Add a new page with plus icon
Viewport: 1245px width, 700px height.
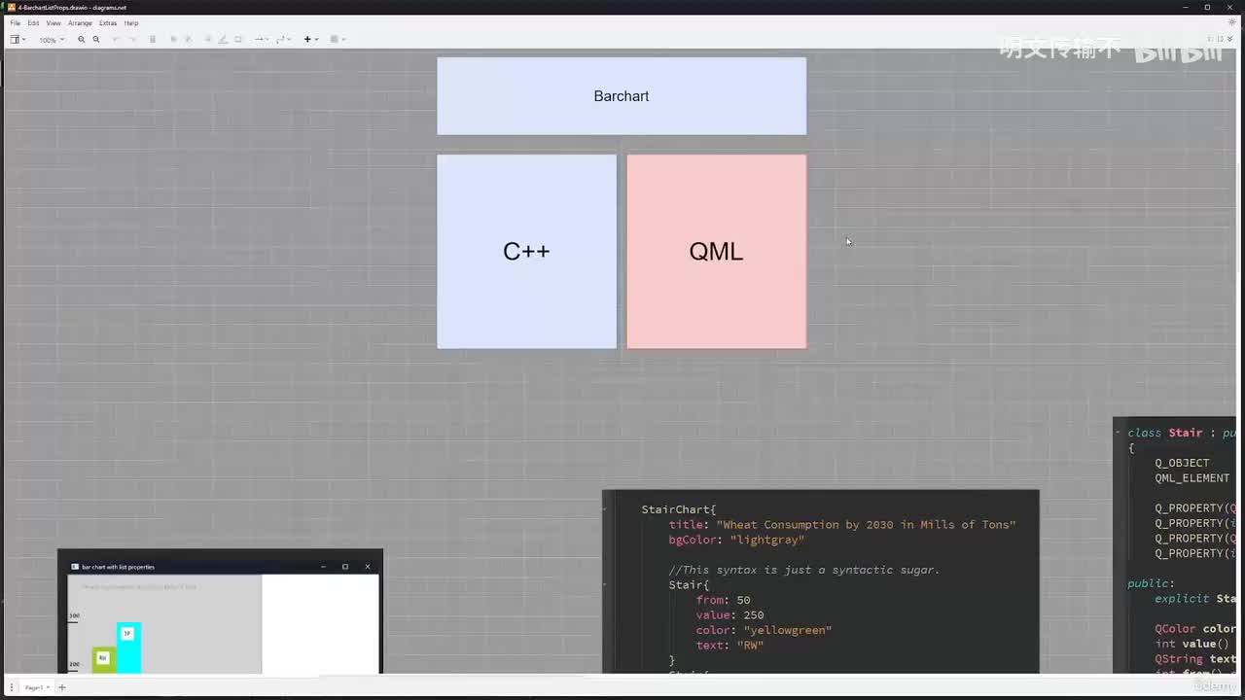point(62,687)
